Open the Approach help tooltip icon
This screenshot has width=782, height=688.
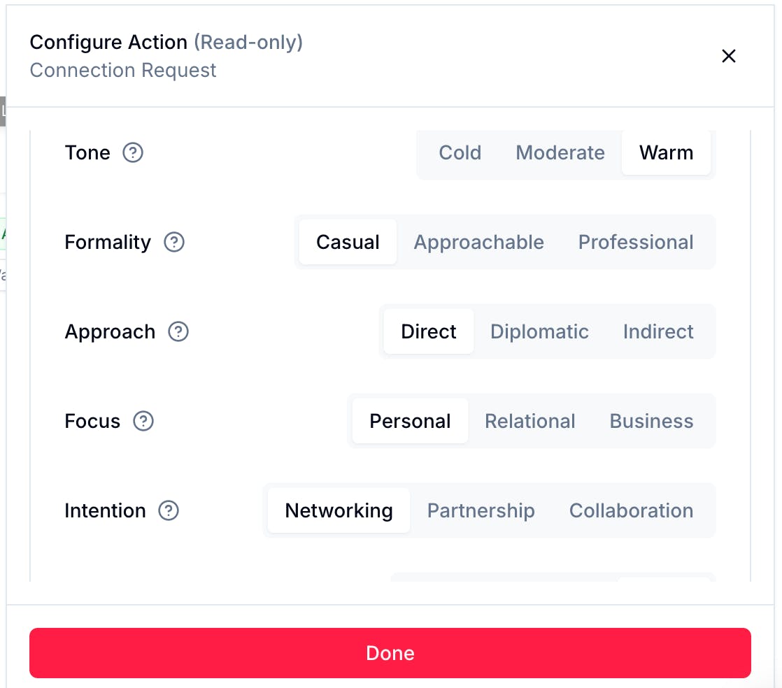point(178,331)
